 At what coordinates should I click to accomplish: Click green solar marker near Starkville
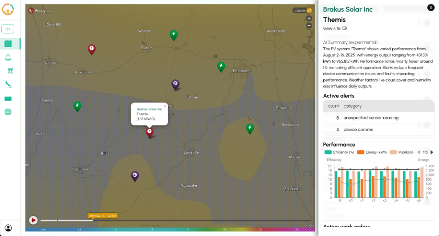point(221,66)
